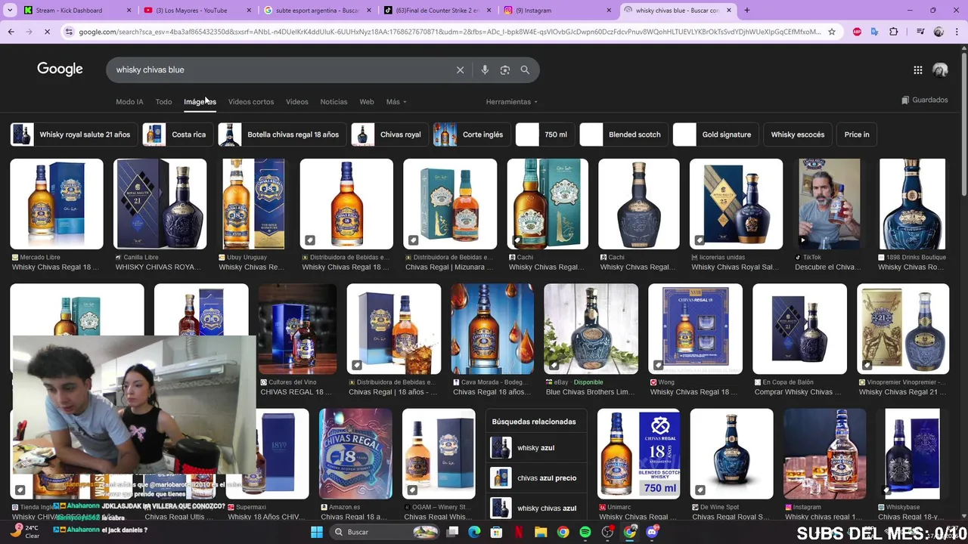This screenshot has width=968, height=544.
Task: Open the browser extensions puzzle icon
Action: click(x=894, y=32)
